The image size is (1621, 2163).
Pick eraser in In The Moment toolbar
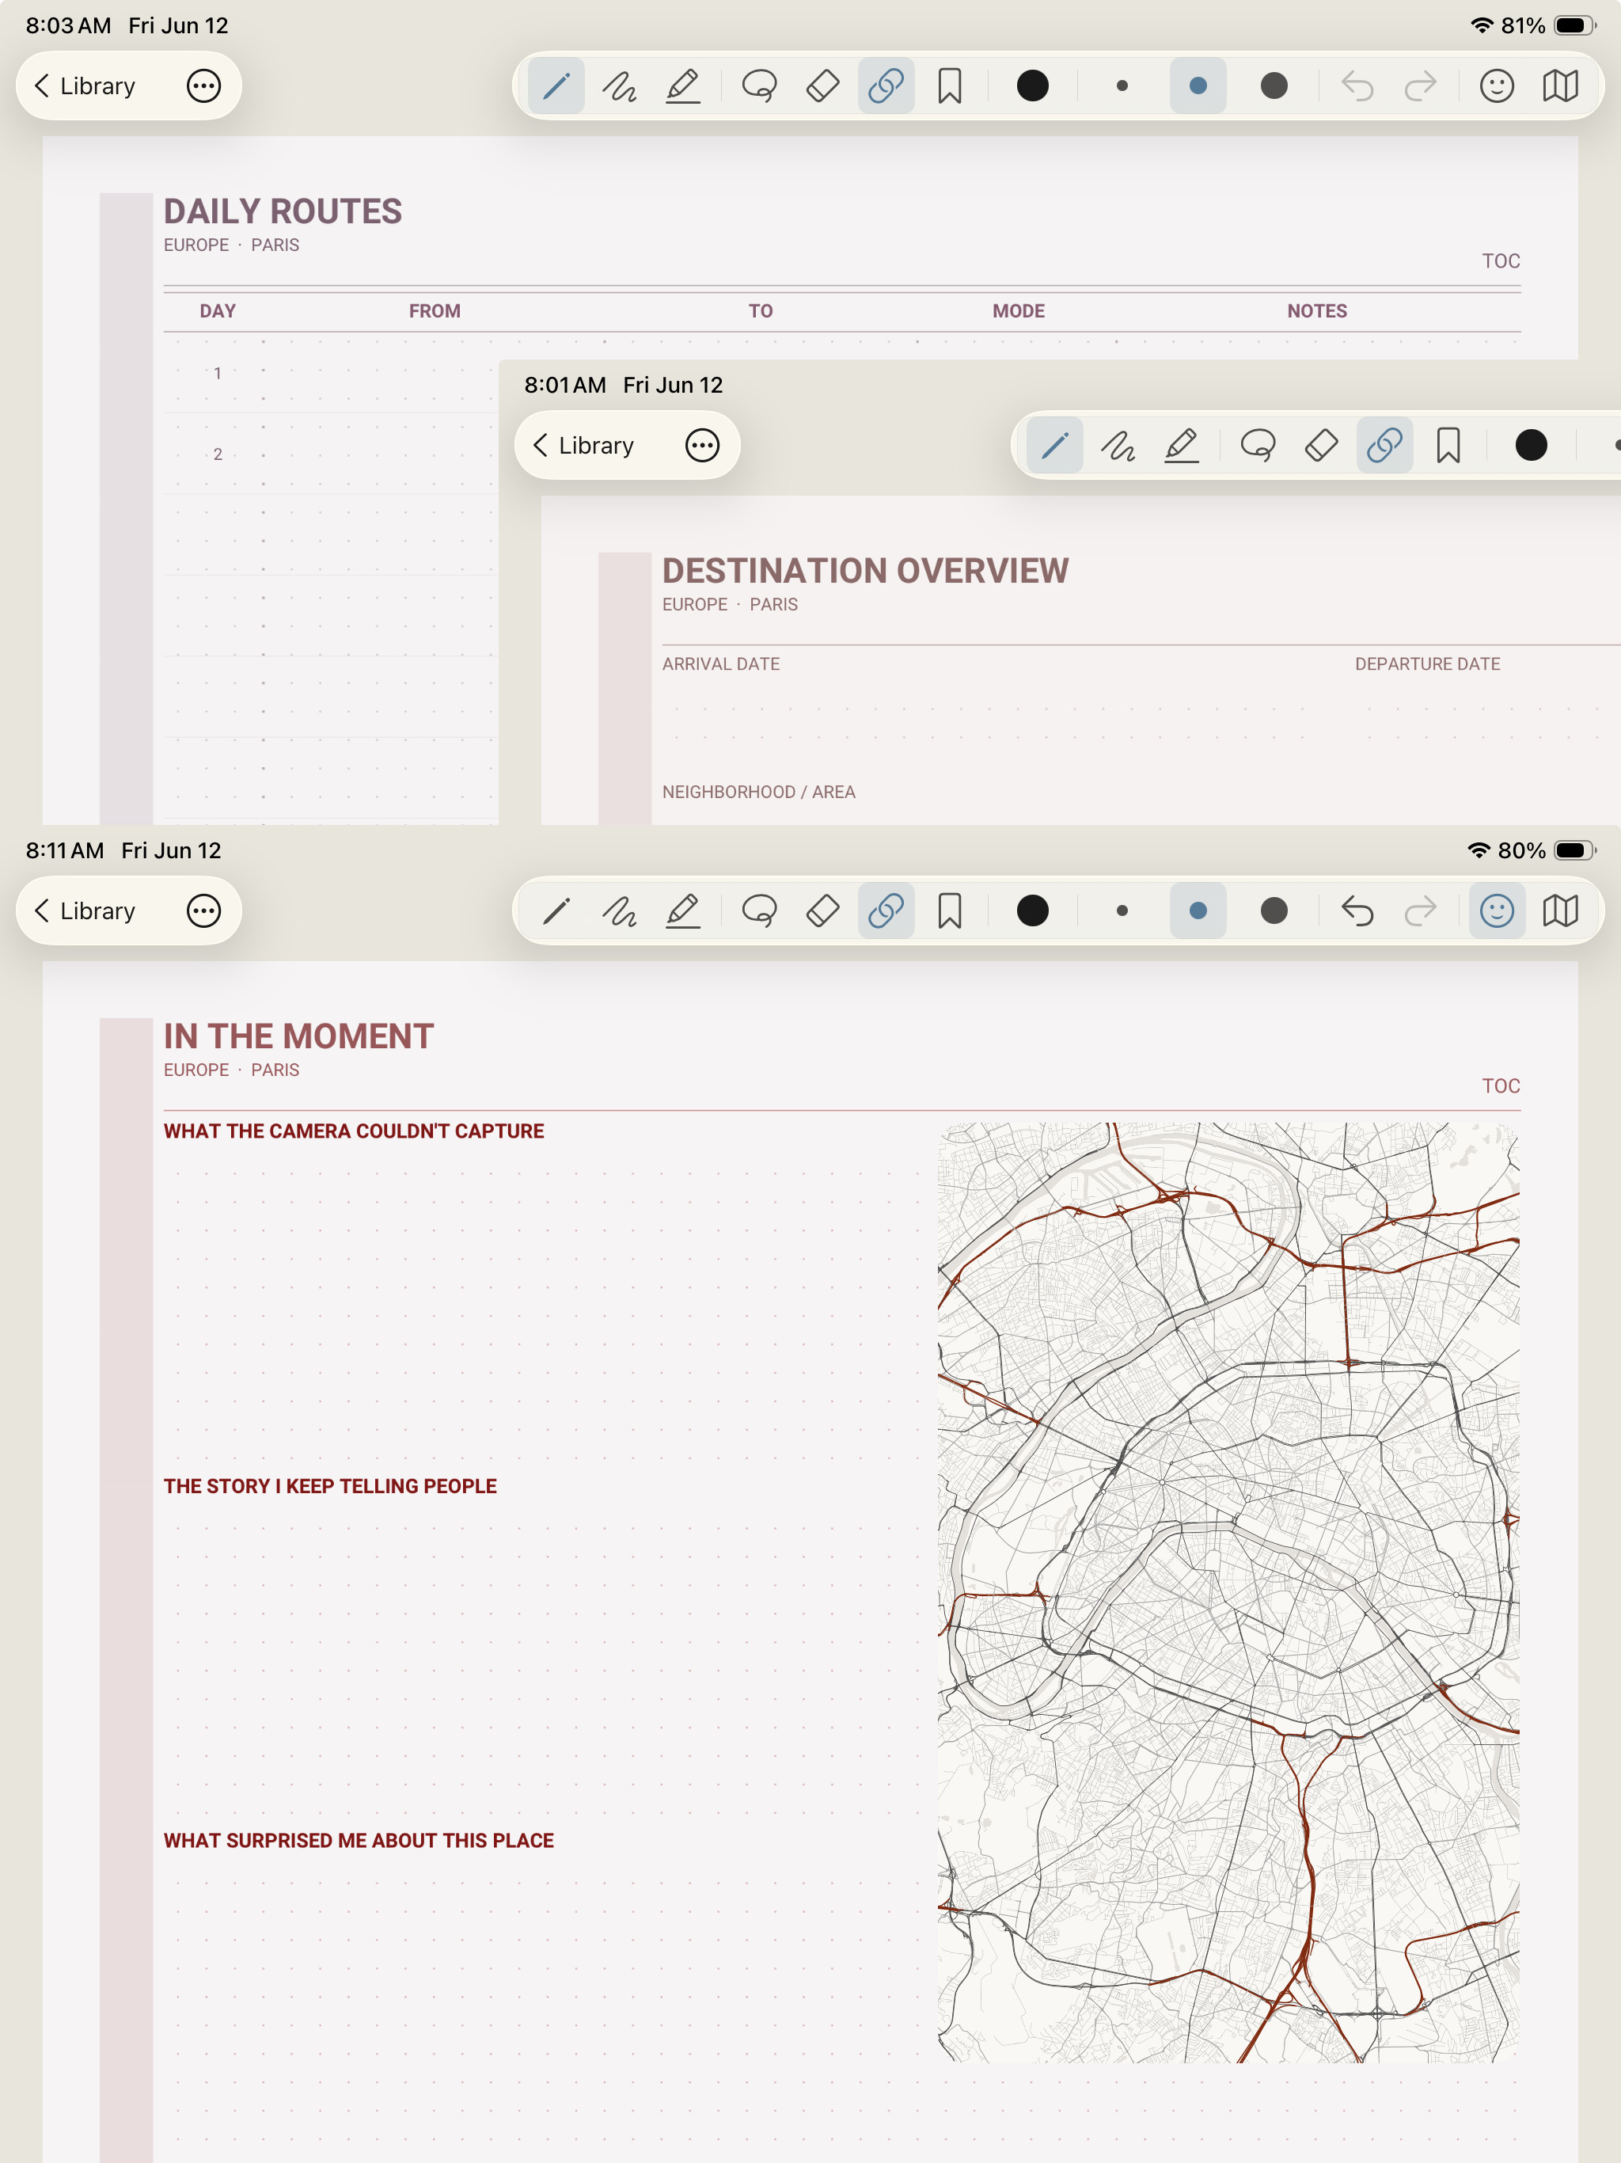pyautogui.click(x=823, y=911)
